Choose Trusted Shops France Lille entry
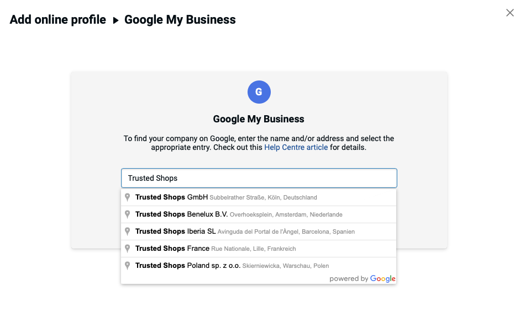 coord(259,249)
